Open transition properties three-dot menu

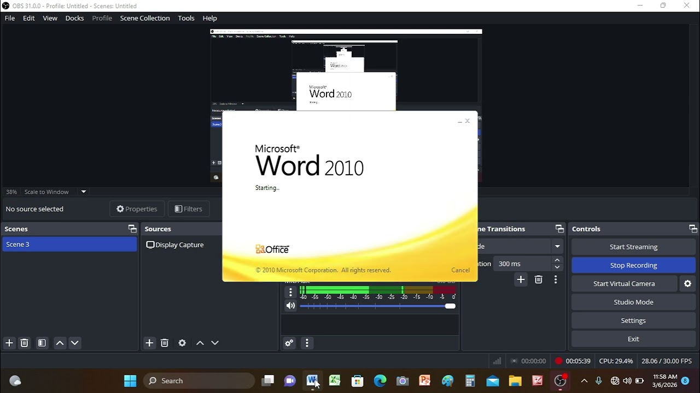coord(556,279)
